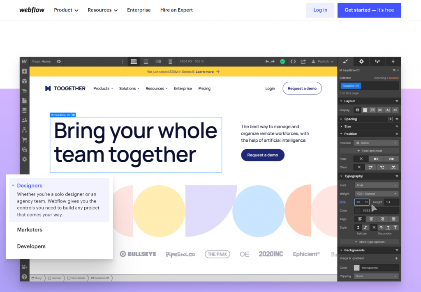
Task: Set Float to left
Action: click(x=376, y=159)
